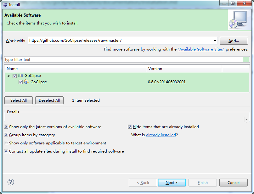Screen dimensions: 254x194
Task: Open the already installed link
Action: click(x=161, y=135)
